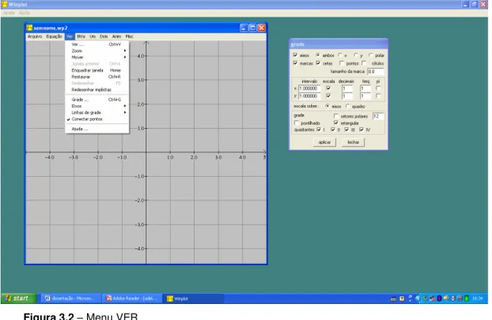
Task: Click the aplicar button
Action: pos(324,142)
